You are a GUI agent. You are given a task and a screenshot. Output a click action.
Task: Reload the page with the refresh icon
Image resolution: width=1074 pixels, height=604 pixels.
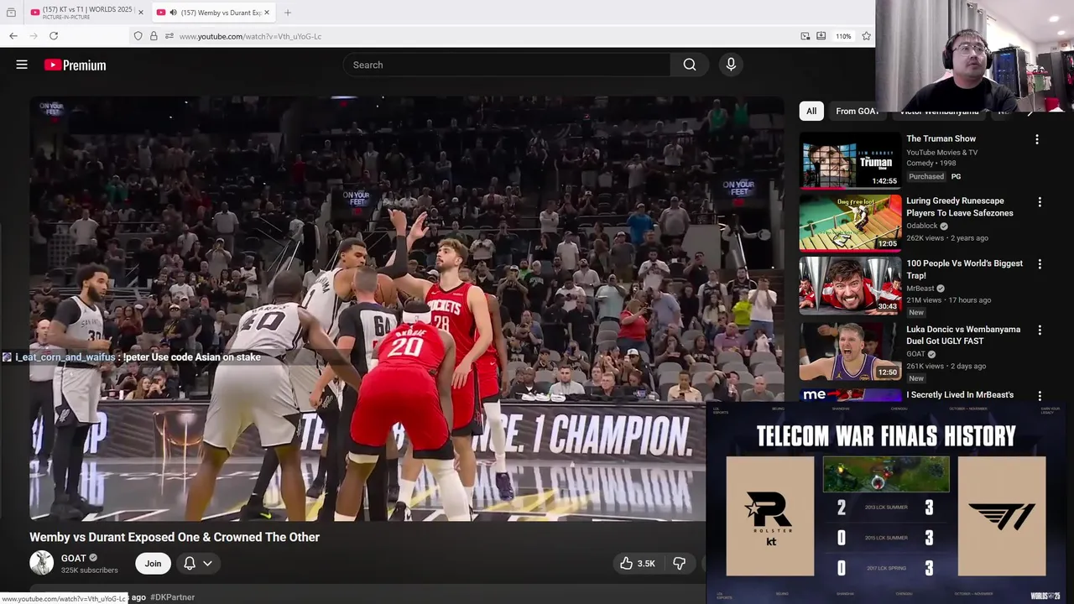click(x=54, y=36)
